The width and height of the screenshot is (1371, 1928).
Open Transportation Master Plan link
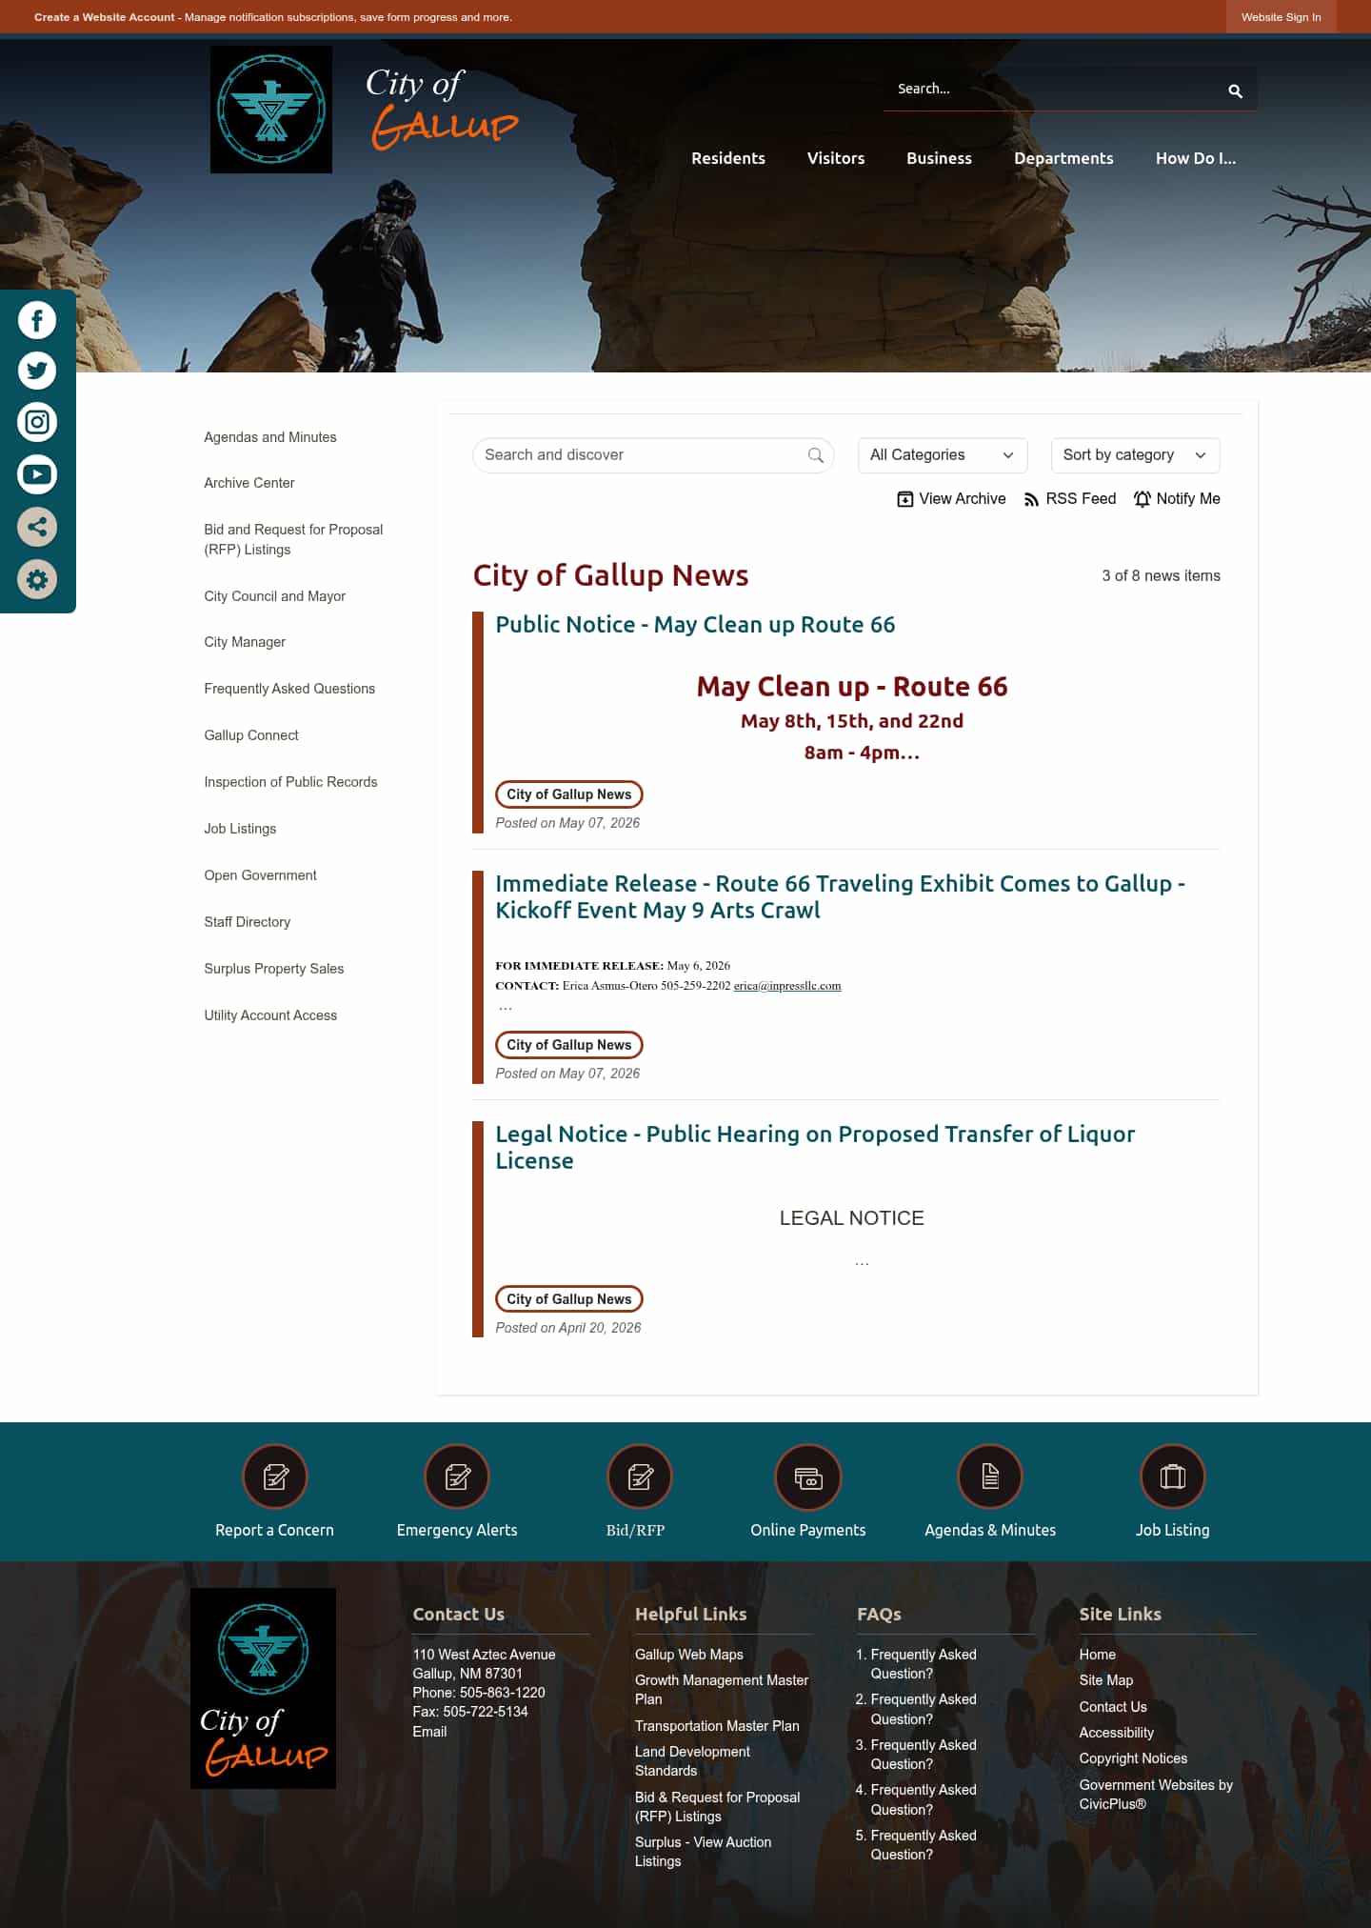[717, 1726]
